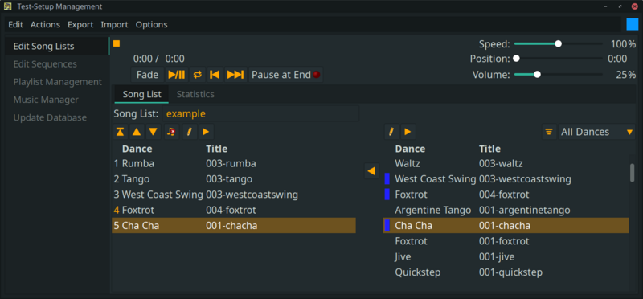This screenshot has height=299, width=643.
Task: Click the Position slider handle
Action: click(x=516, y=59)
